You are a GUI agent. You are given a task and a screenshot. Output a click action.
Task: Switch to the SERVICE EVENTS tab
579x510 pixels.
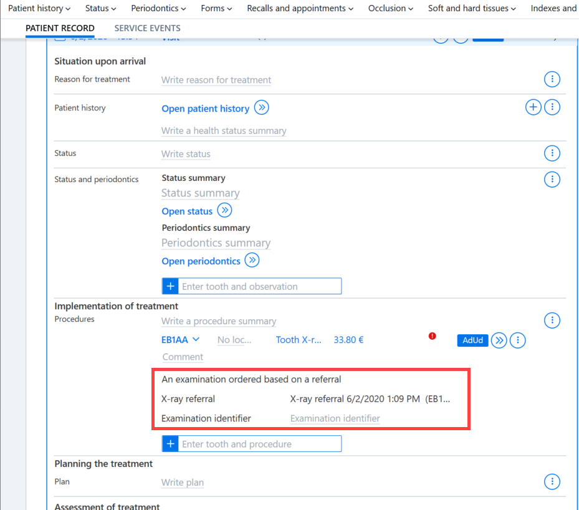(x=147, y=28)
